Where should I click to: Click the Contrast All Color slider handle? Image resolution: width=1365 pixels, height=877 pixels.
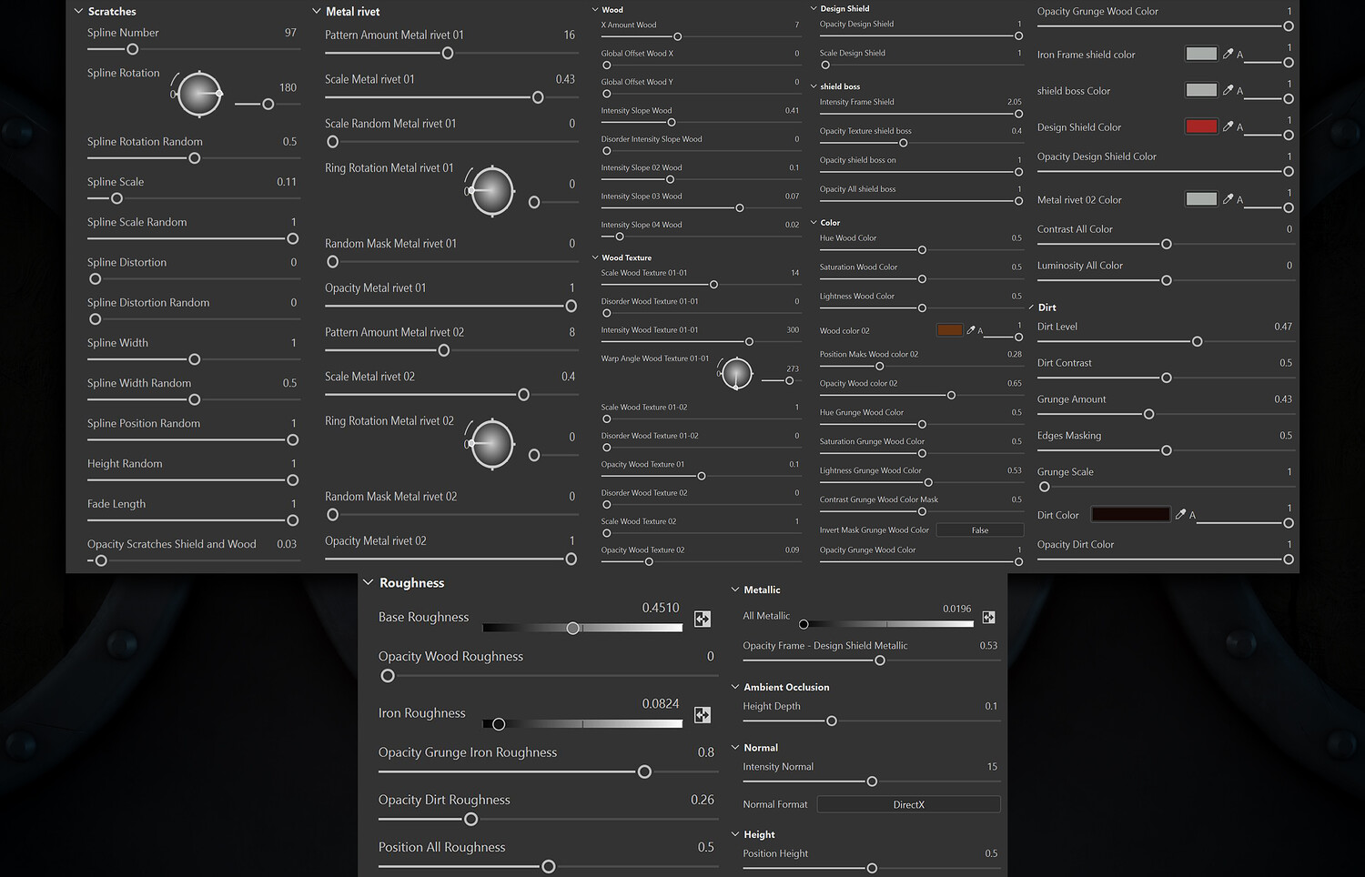pyautogui.click(x=1167, y=244)
